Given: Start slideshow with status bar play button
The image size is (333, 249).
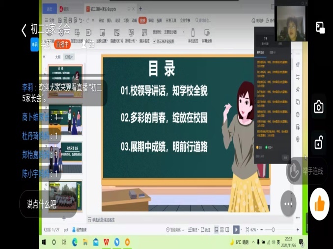Looking at the screenshot, I should pyautogui.click(x=236, y=230).
